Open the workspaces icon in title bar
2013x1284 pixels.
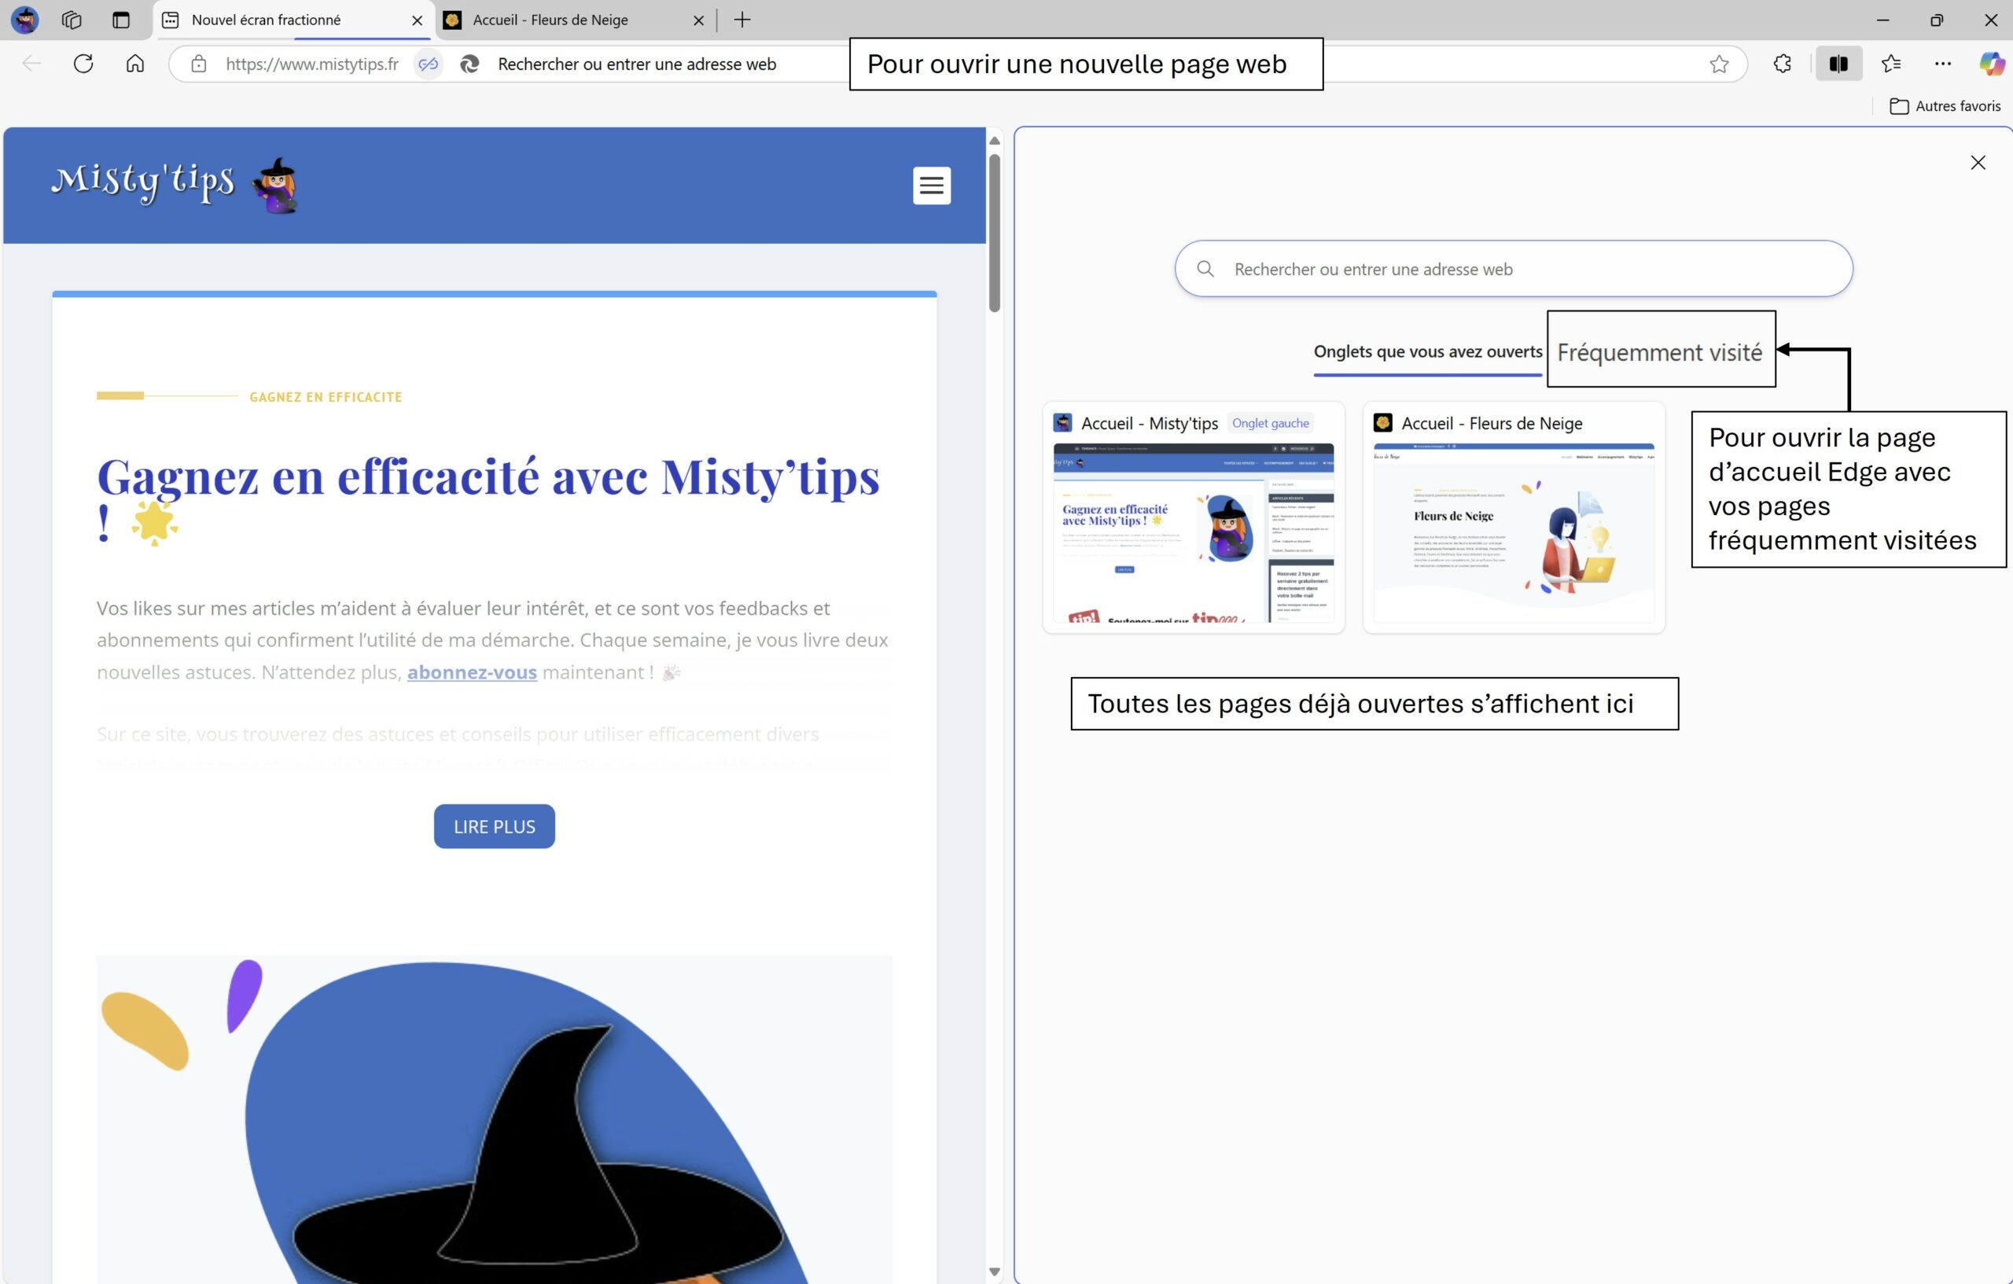pyautogui.click(x=72, y=20)
